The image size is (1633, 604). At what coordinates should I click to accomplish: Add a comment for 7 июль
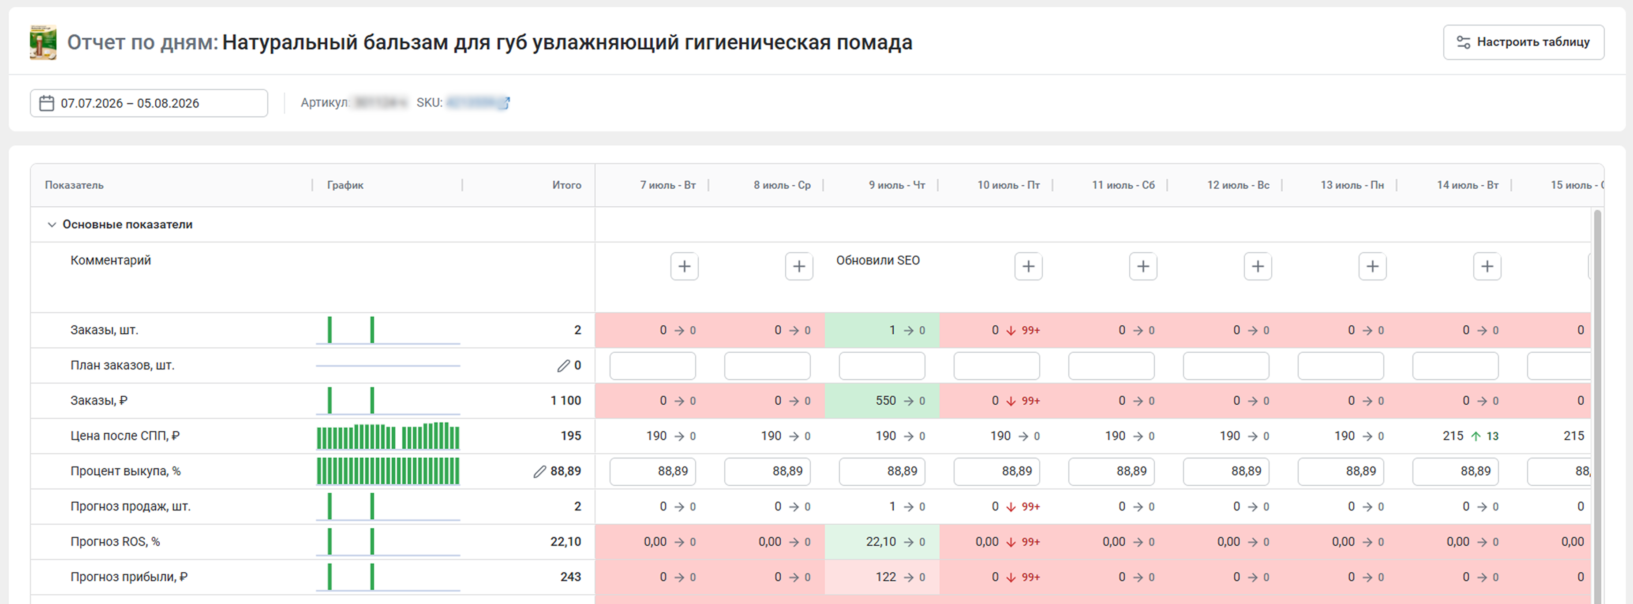coord(684,266)
